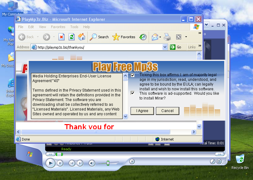Go to the Home page icon
The image size is (253, 180).
[82, 37]
